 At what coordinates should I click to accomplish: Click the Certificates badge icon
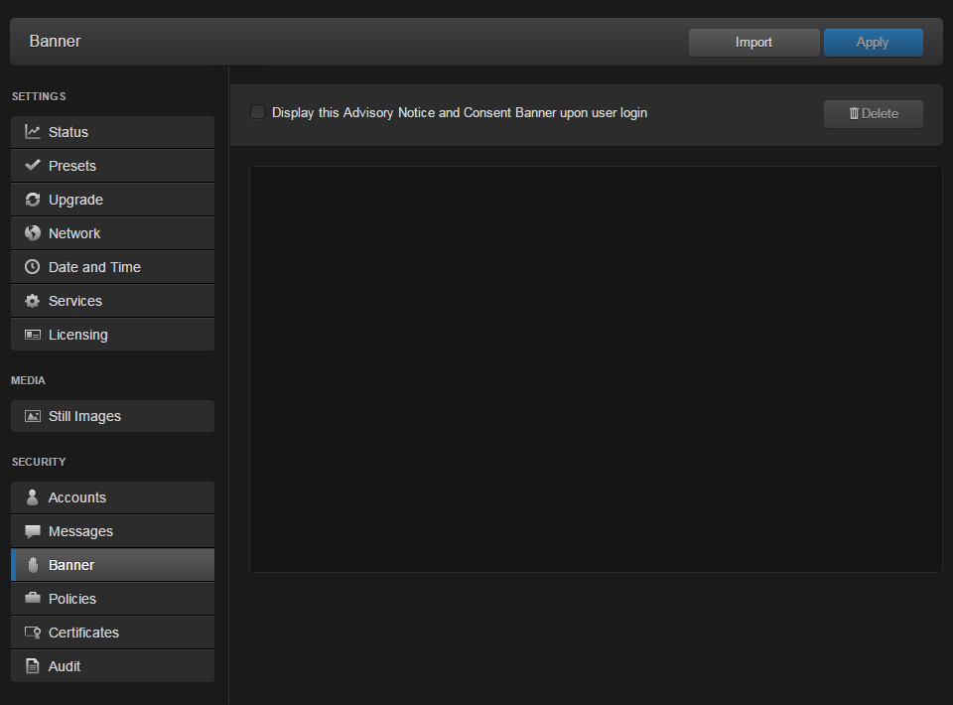(33, 633)
